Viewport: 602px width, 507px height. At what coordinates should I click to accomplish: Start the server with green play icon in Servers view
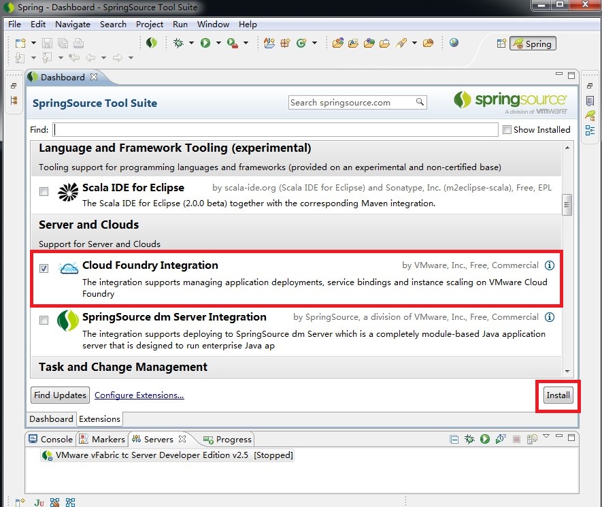point(485,439)
